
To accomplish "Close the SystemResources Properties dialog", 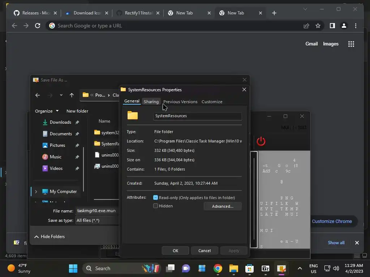I will click(244, 89).
